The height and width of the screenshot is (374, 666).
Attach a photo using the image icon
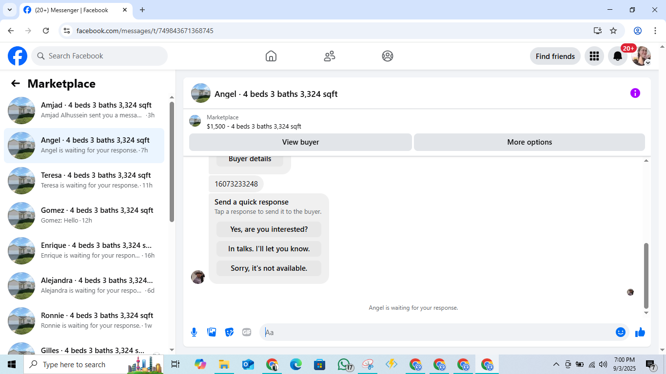pos(212,332)
